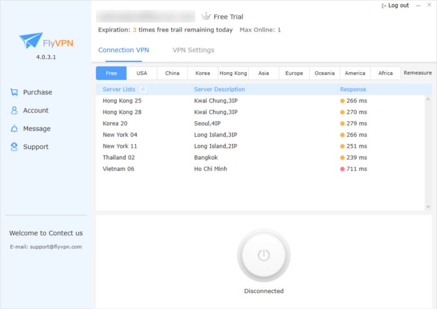The image size is (437, 309).
Task: Open Account via the person icon
Action: point(14,111)
